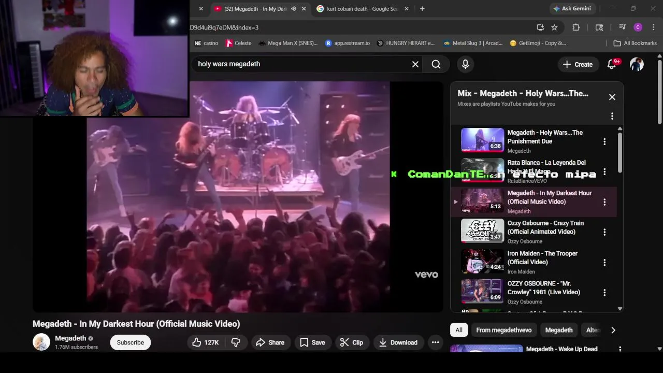
Task: Click the Create button
Action: [x=578, y=64]
